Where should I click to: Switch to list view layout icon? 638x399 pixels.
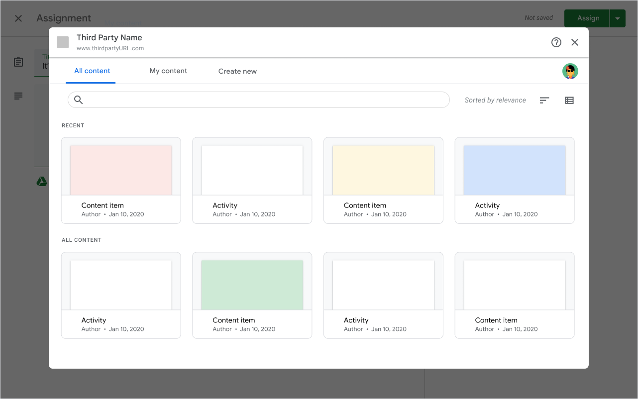(569, 100)
